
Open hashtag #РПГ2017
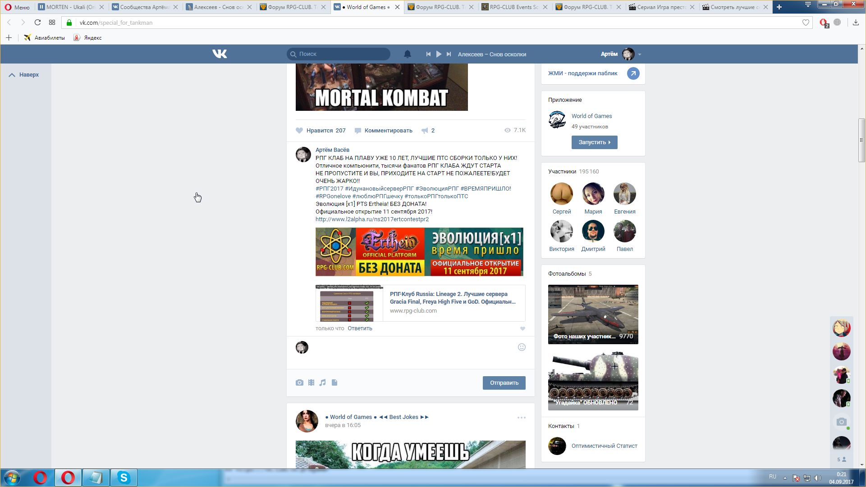[x=330, y=189]
